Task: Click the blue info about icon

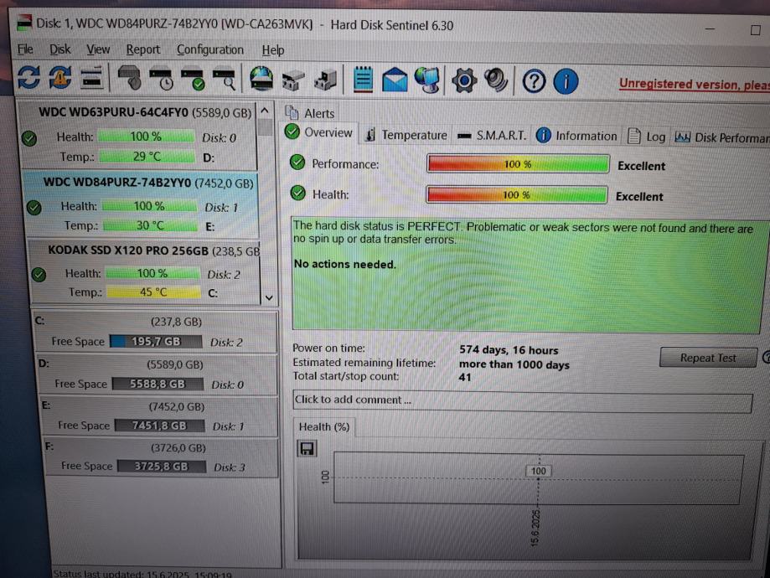Action: (566, 81)
